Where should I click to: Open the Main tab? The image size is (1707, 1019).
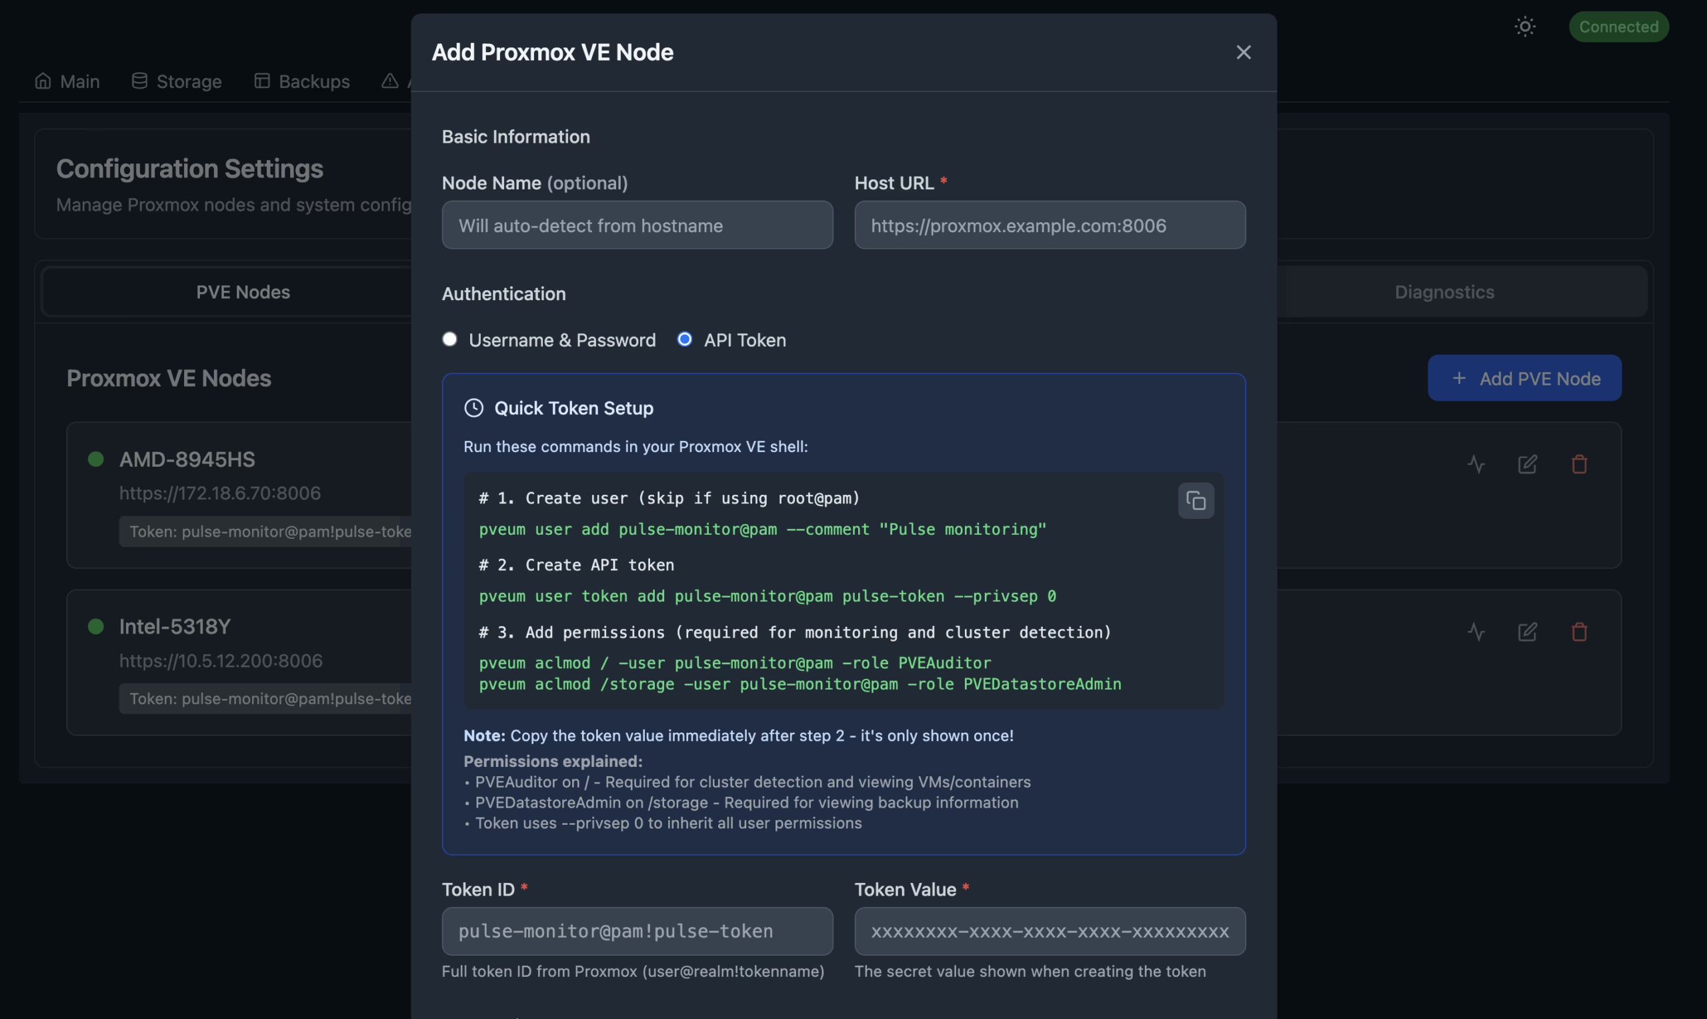67,81
